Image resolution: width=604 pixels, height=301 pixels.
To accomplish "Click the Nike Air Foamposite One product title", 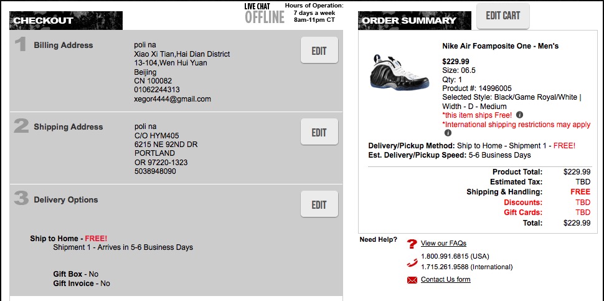I will click(x=500, y=46).
